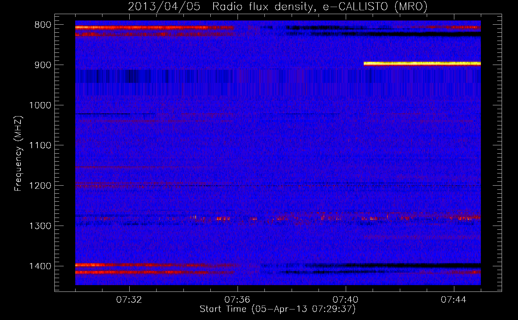Click the '1300' frequency axis label
This screenshot has width=518, height=320.
pyautogui.click(x=40, y=226)
